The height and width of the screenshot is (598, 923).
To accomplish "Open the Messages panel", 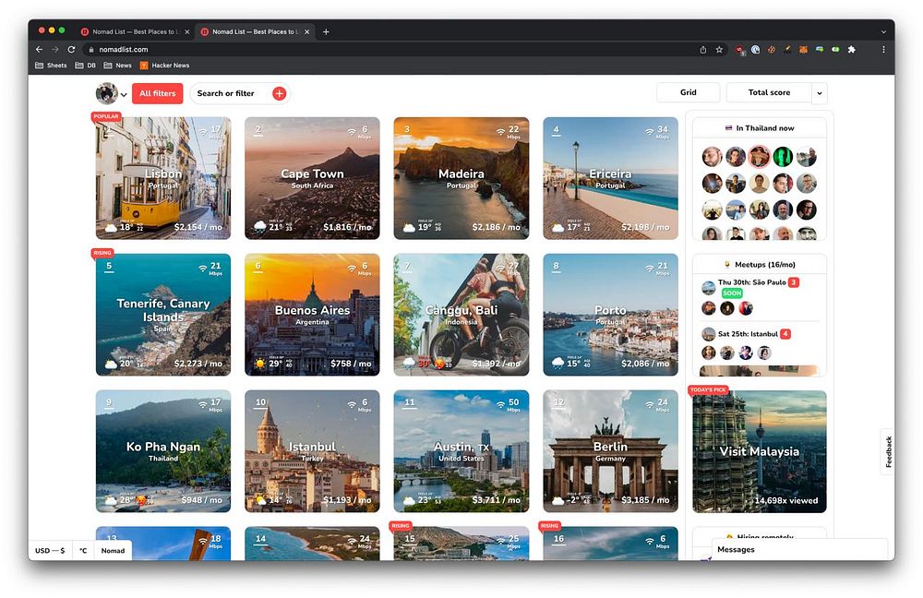I will coord(799,550).
